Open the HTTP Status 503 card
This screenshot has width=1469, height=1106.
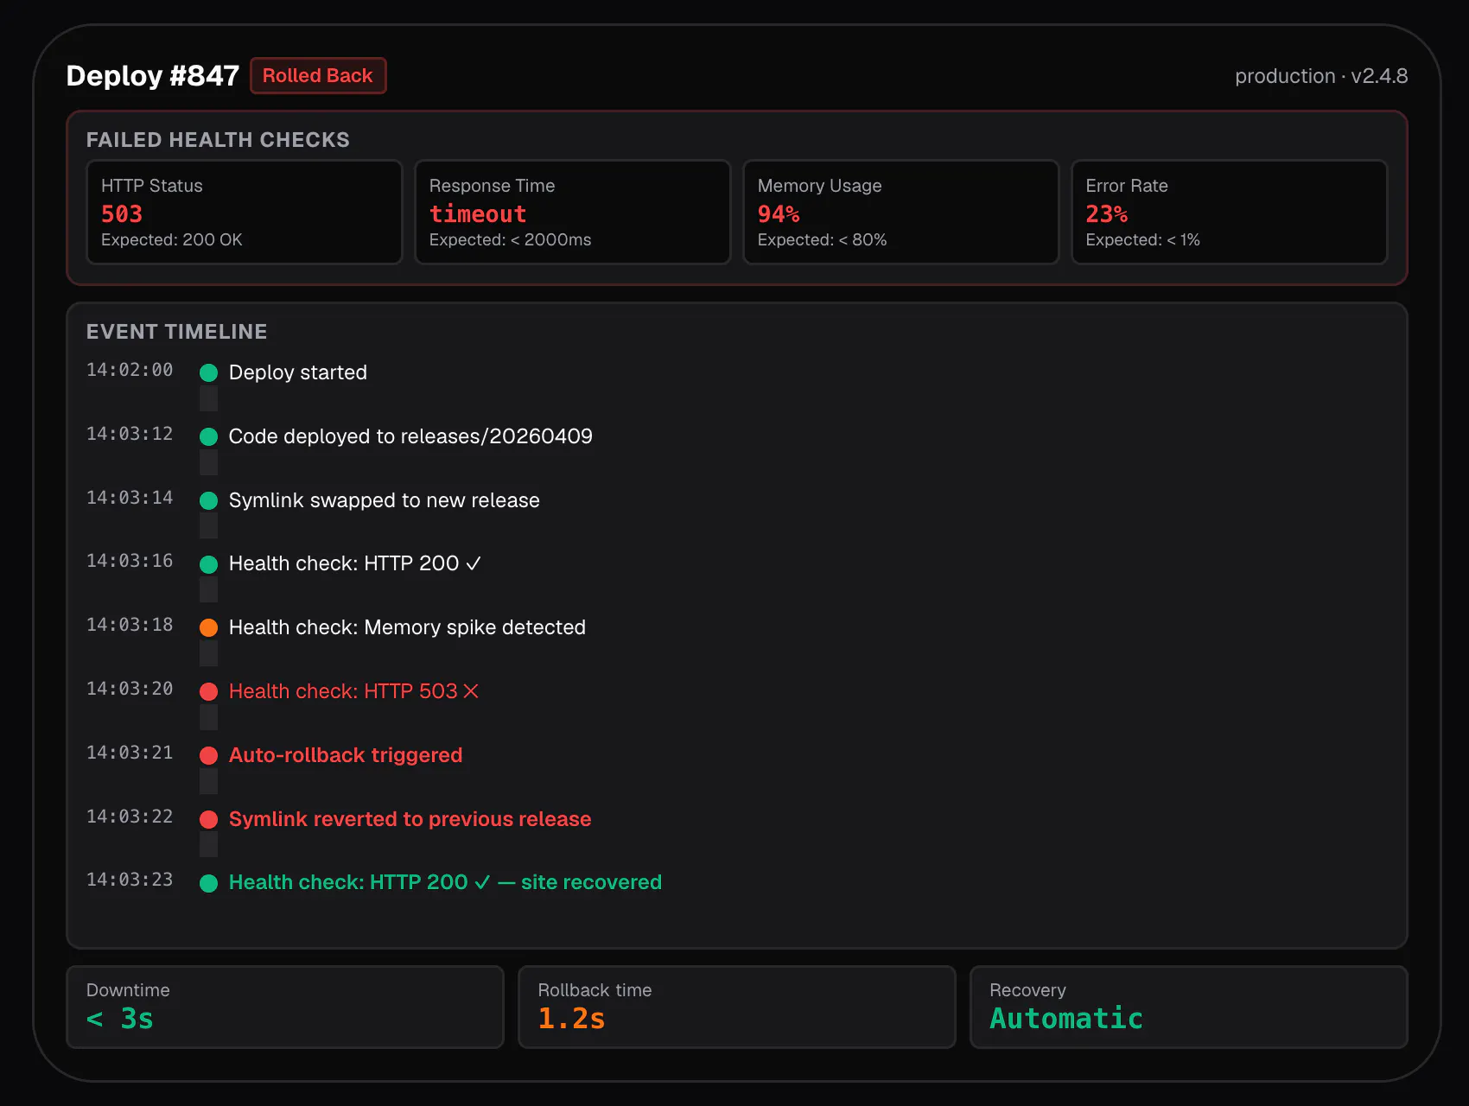pos(245,212)
